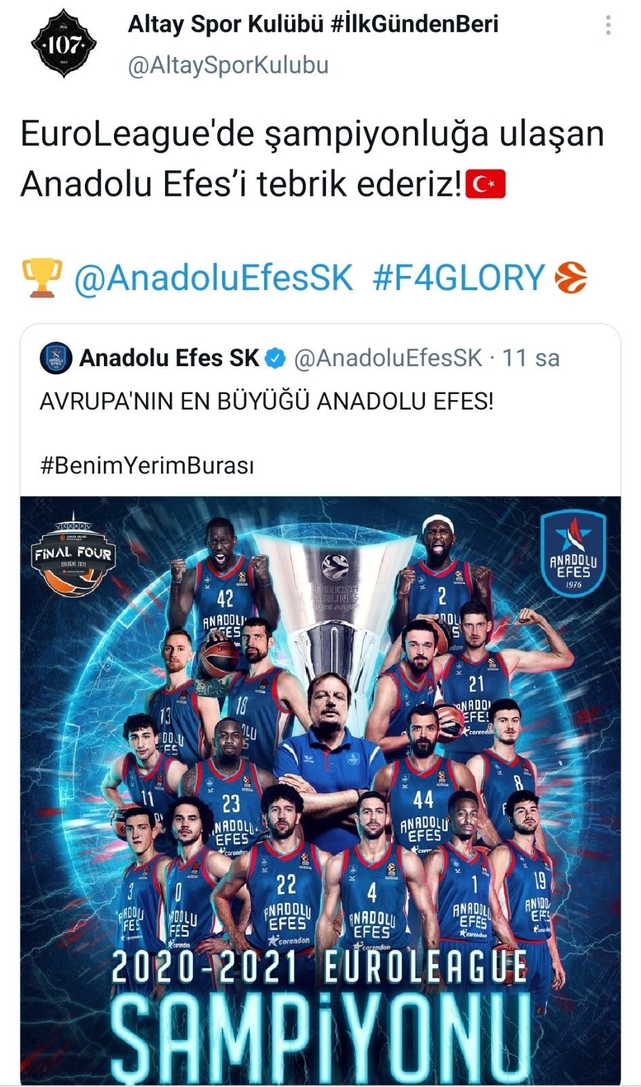This screenshot has width=641, height=1087.
Task: Tap the trophy emoji in tweet
Action: point(42,278)
